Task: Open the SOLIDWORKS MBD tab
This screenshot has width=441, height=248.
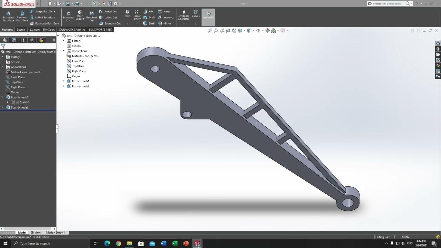Action: tap(100, 30)
